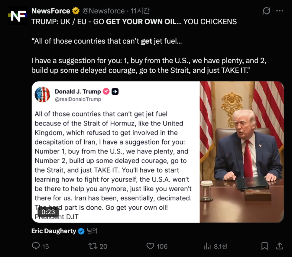Visit Eric Daugherty's profile link
This screenshot has width=292, height=257.
tap(54, 231)
